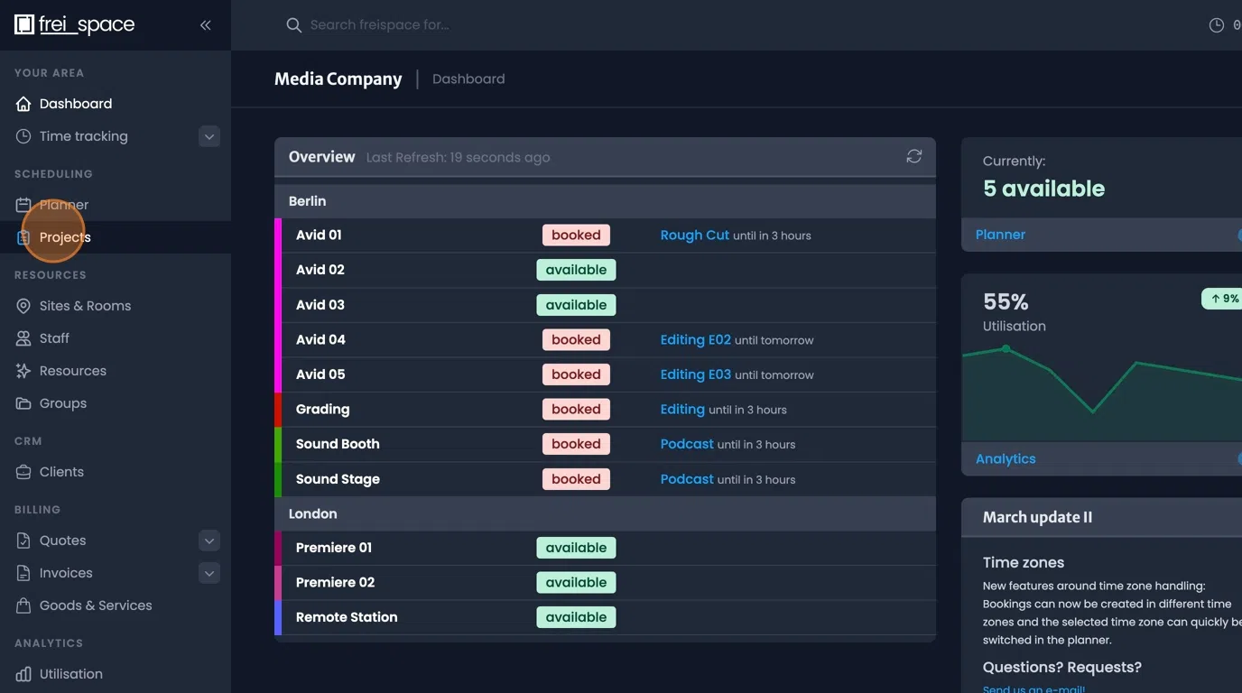This screenshot has height=693, width=1242.
Task: Open the Rough Cut booking link
Action: [694, 235]
